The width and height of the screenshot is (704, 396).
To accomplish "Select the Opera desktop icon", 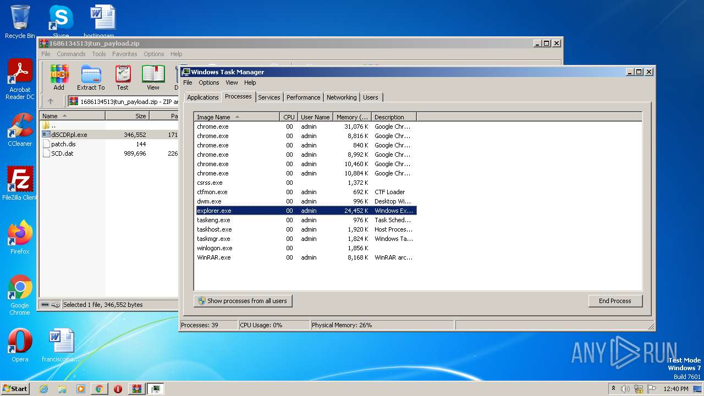I will [x=20, y=345].
